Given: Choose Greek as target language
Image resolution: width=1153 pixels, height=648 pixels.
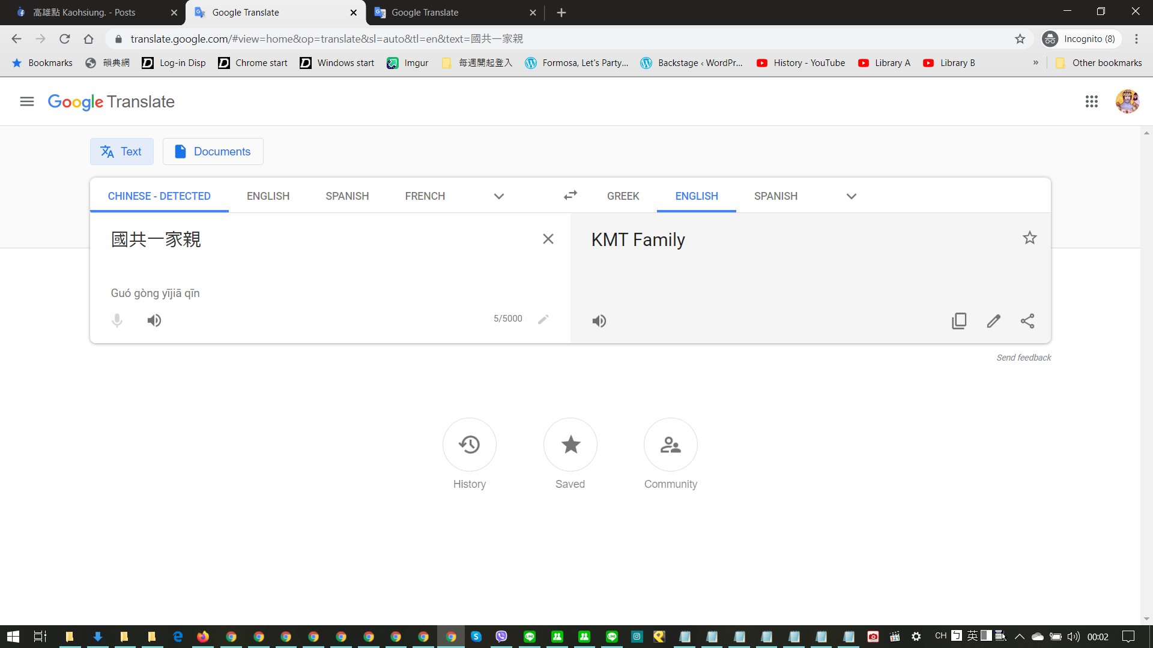Looking at the screenshot, I should click(623, 196).
